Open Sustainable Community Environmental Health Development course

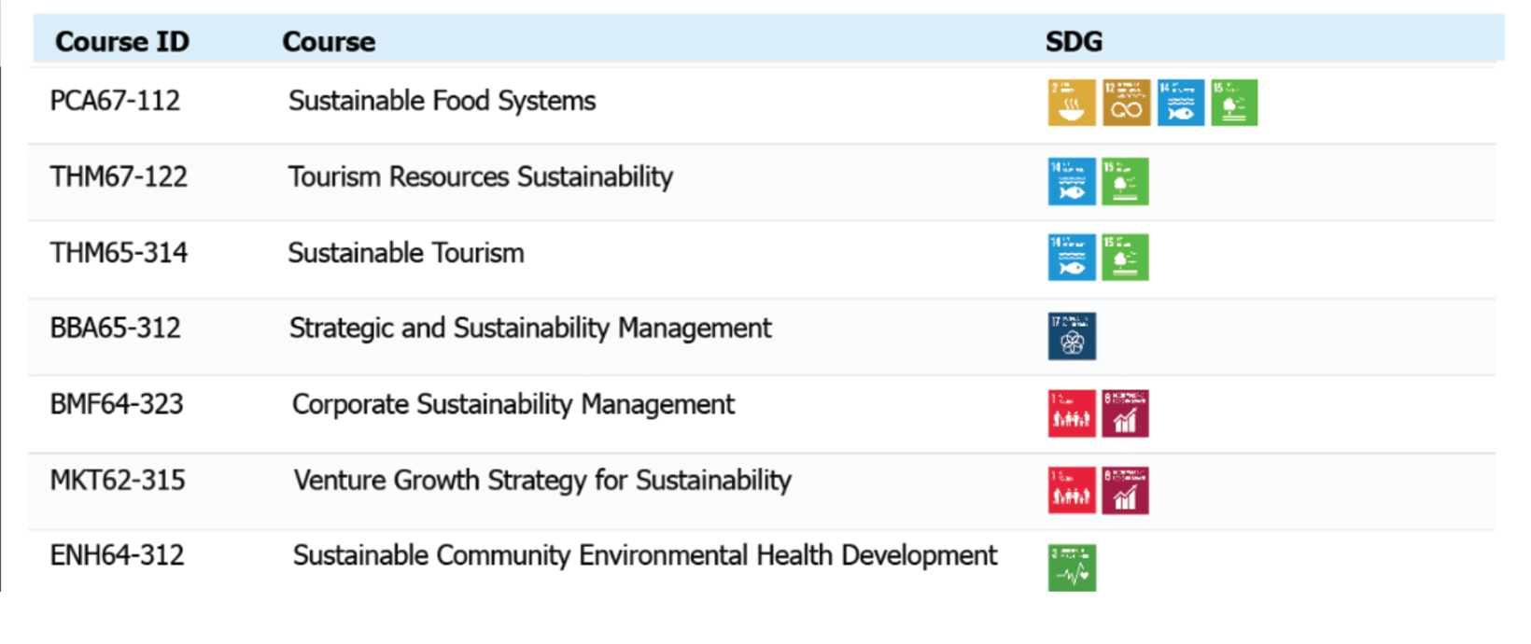point(644,555)
